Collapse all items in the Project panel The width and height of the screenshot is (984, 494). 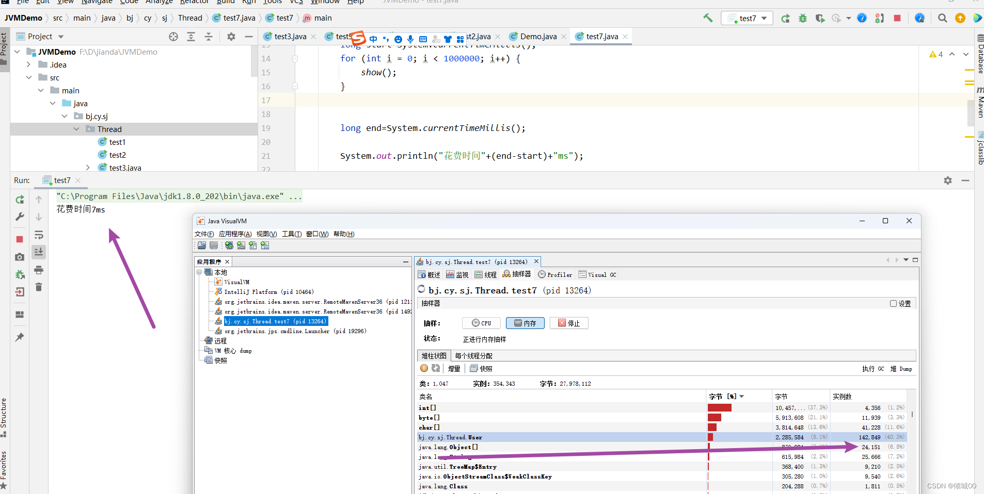click(x=209, y=37)
